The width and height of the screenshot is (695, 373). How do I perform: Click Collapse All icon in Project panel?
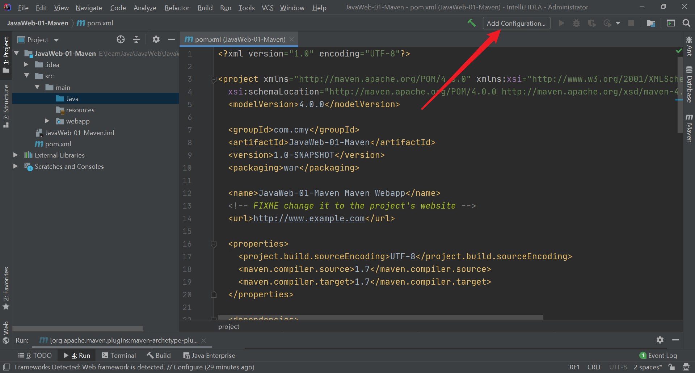(x=136, y=39)
